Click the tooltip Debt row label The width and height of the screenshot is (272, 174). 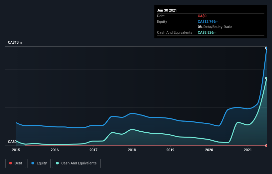tap(161, 16)
